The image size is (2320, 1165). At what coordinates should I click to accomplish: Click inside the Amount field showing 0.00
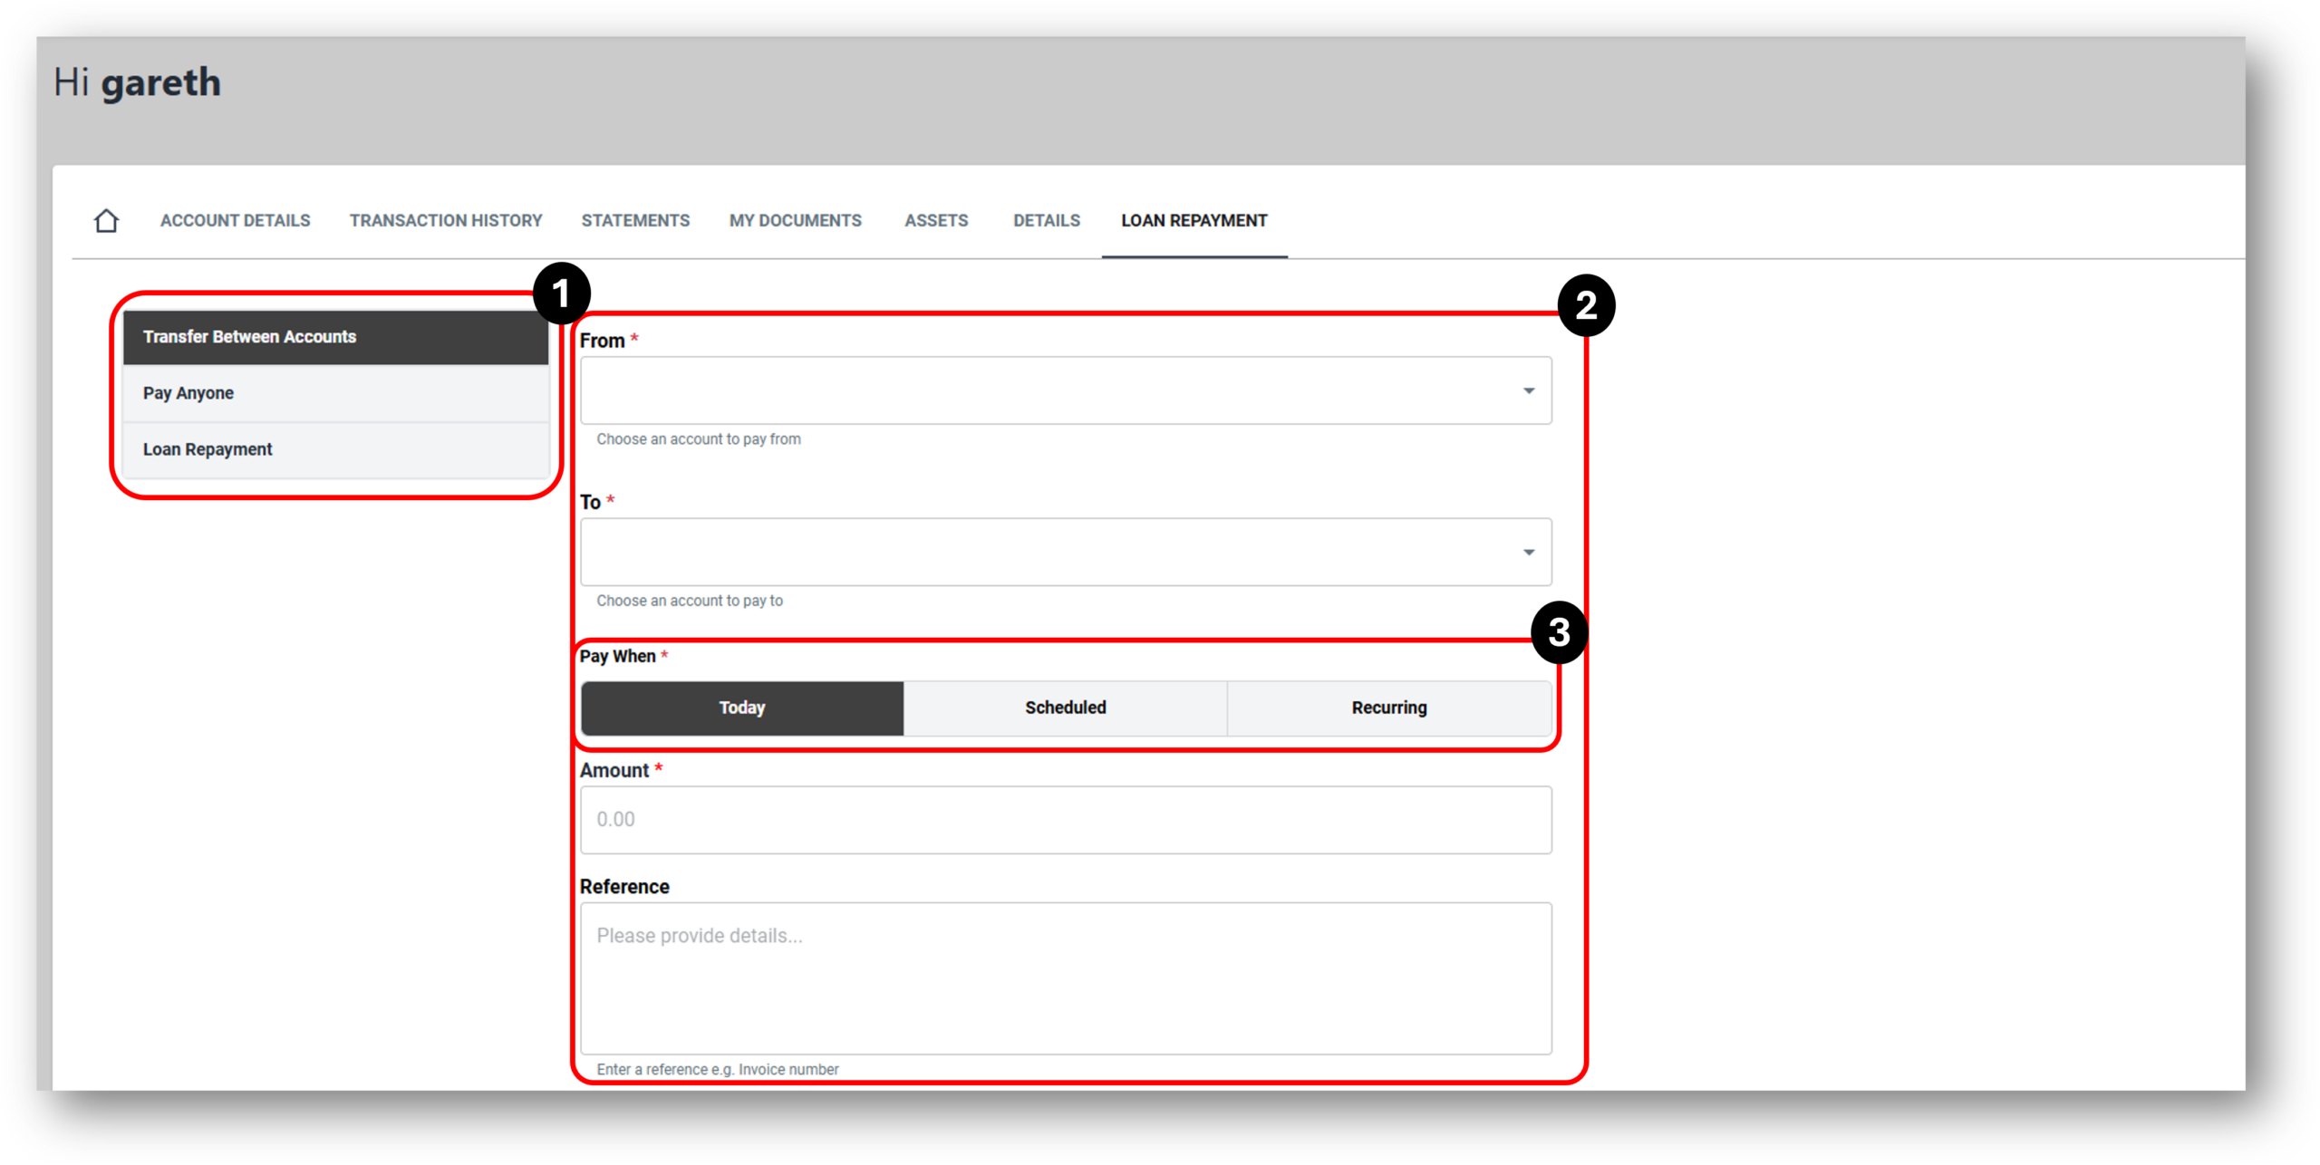pyautogui.click(x=1065, y=819)
